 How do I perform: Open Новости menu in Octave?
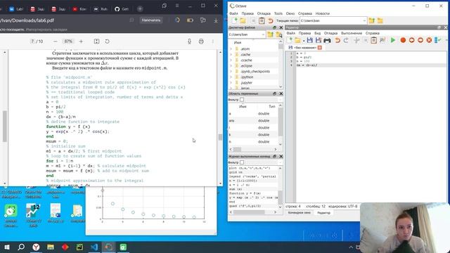[322, 13]
